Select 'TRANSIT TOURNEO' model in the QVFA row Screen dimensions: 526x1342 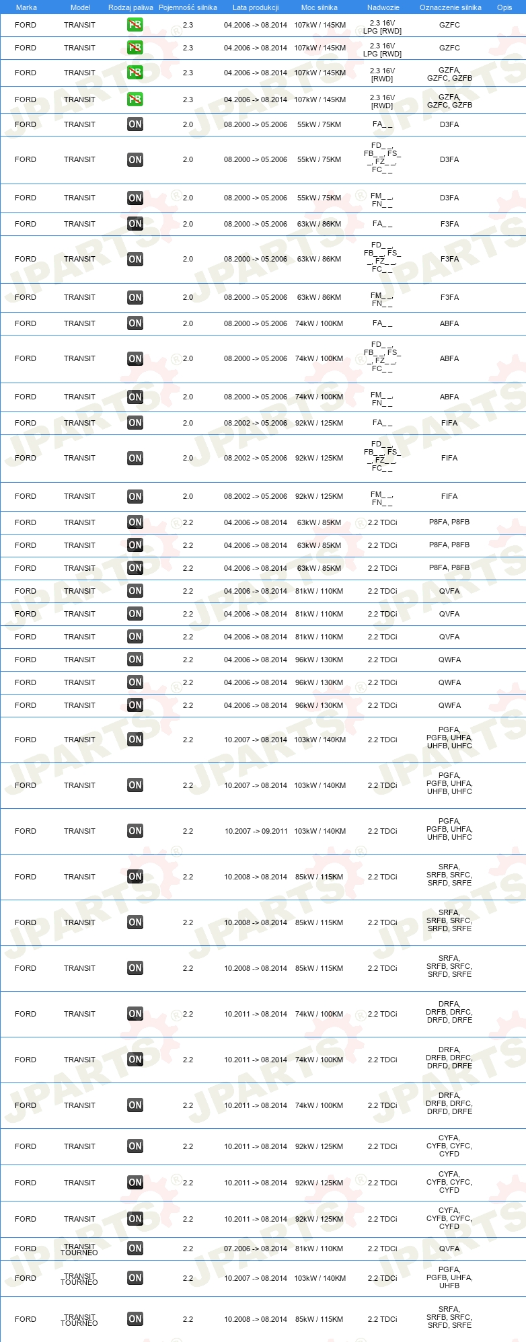79,1249
